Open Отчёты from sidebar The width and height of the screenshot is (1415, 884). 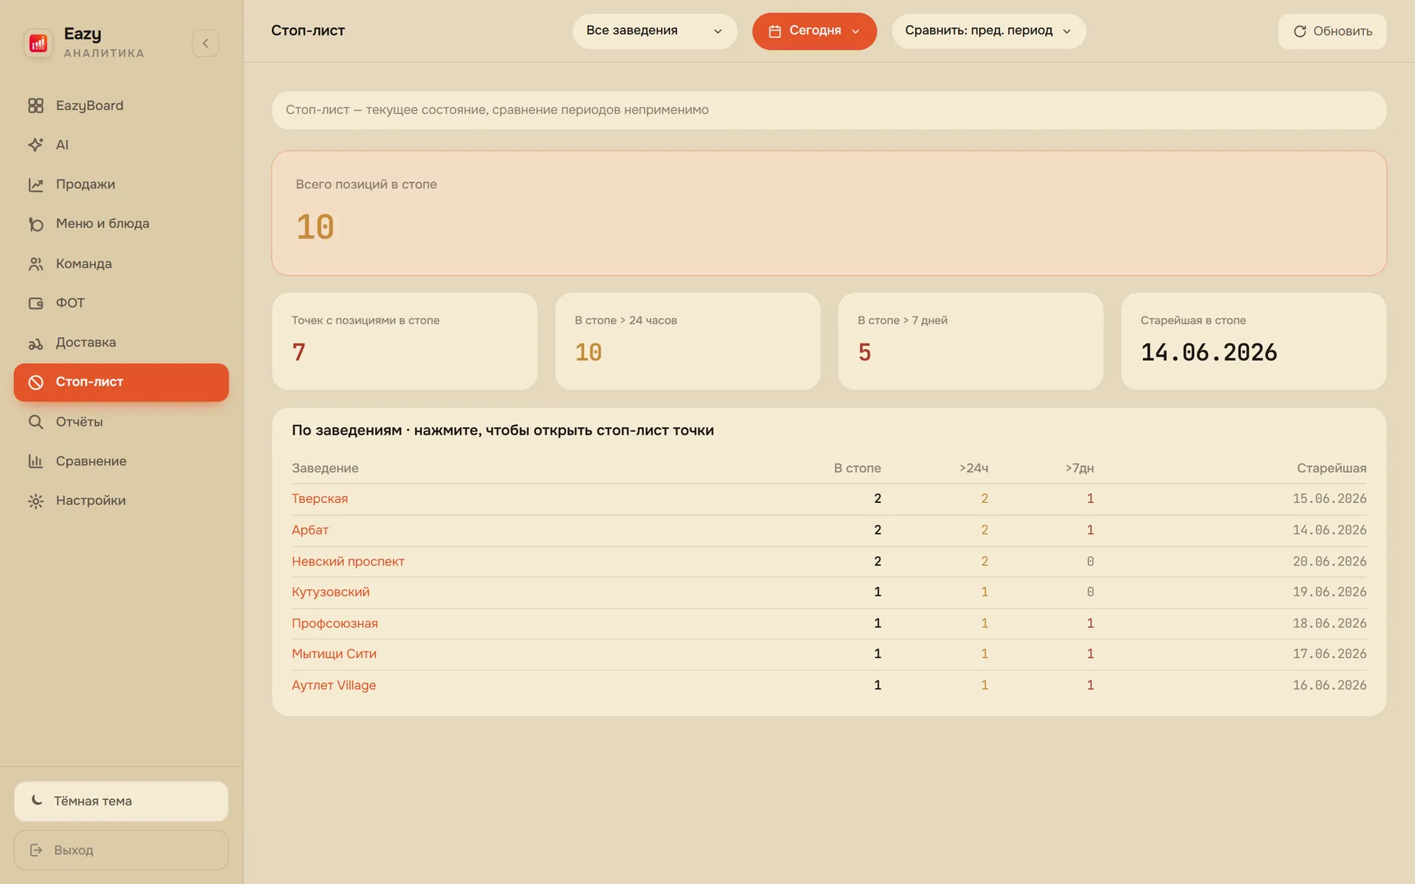click(121, 422)
